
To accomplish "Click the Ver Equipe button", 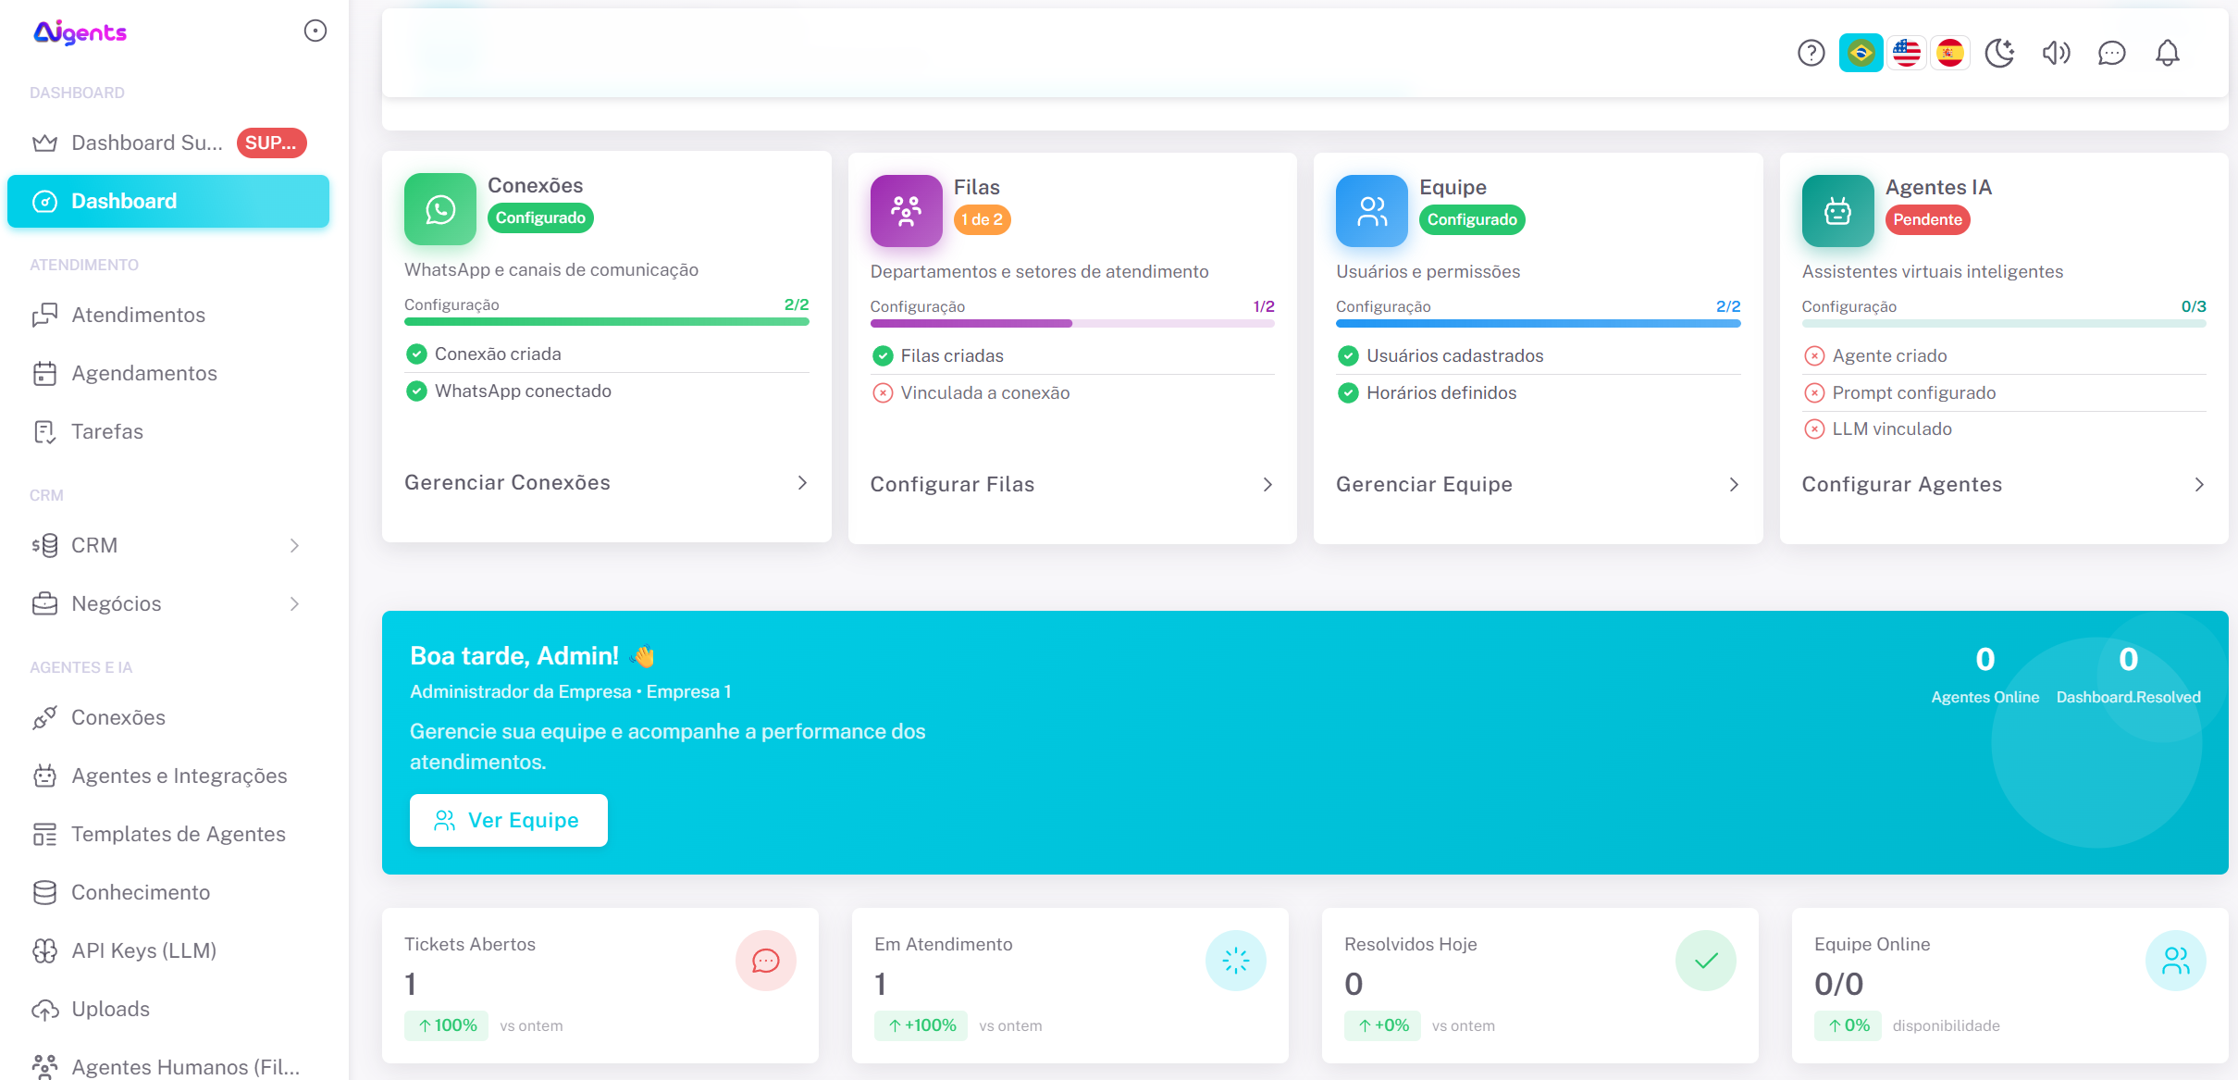I will tap(508, 820).
